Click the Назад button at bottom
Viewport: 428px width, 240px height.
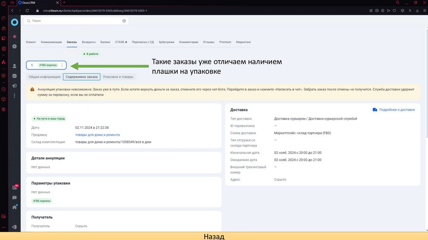[x=214, y=236]
